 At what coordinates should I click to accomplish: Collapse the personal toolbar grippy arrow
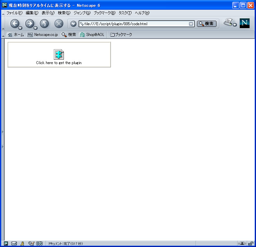(x=3, y=35)
